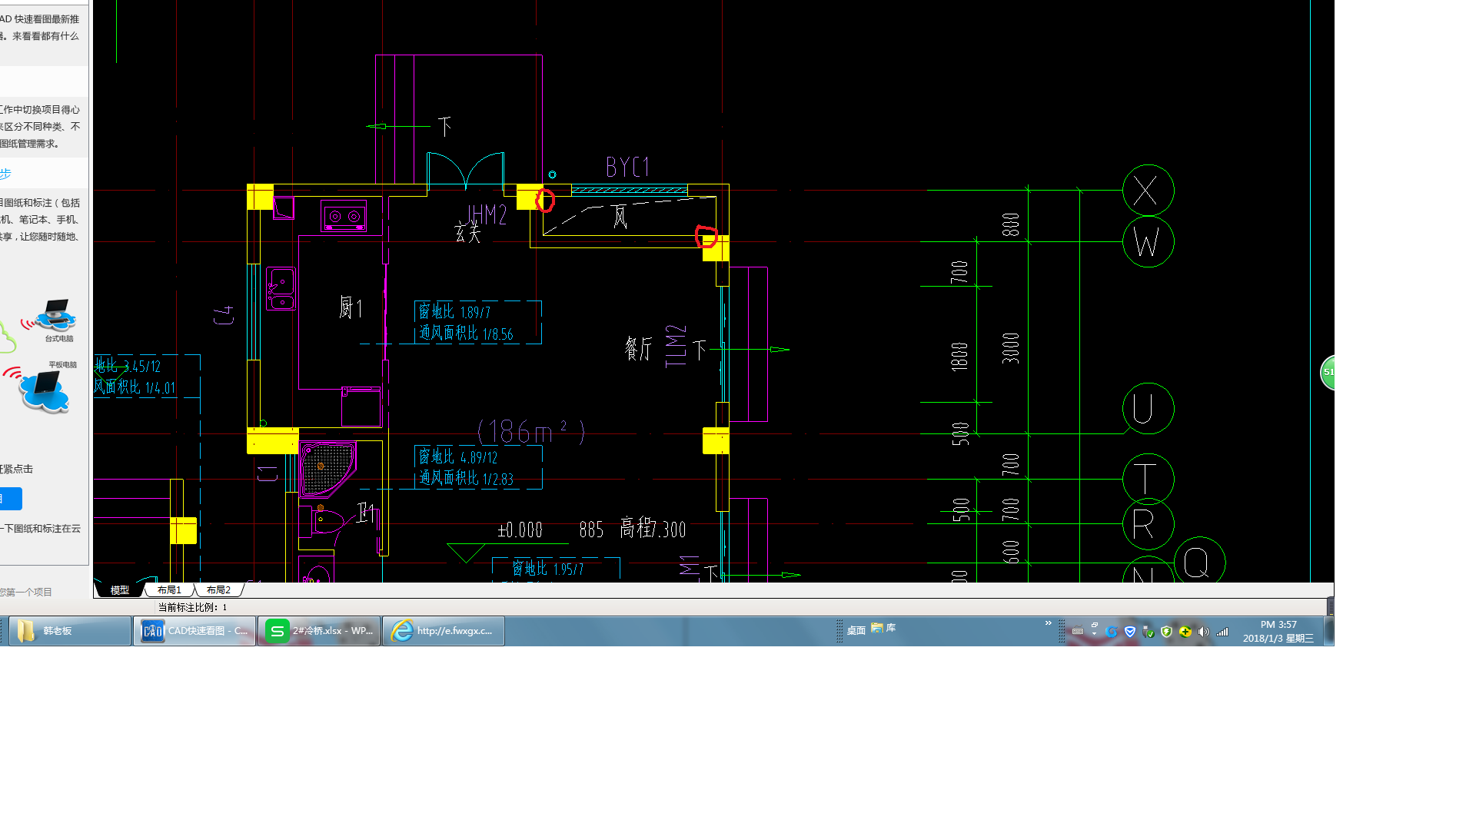Open the network signal tray icon
Viewport: 1476px width, 830px height.
[x=1222, y=632]
